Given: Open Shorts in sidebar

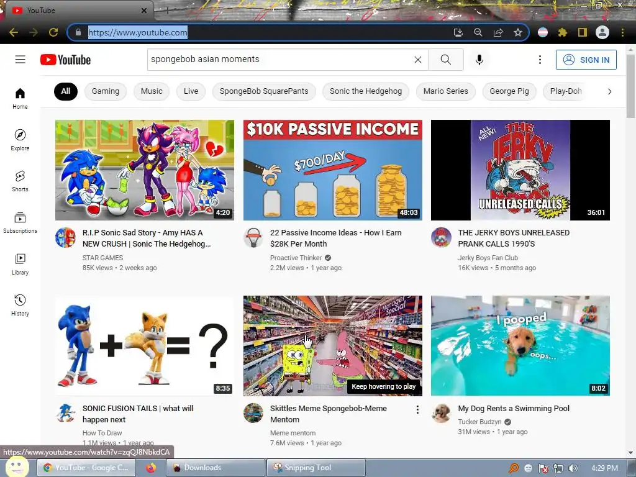Looking at the screenshot, I should (x=20, y=181).
